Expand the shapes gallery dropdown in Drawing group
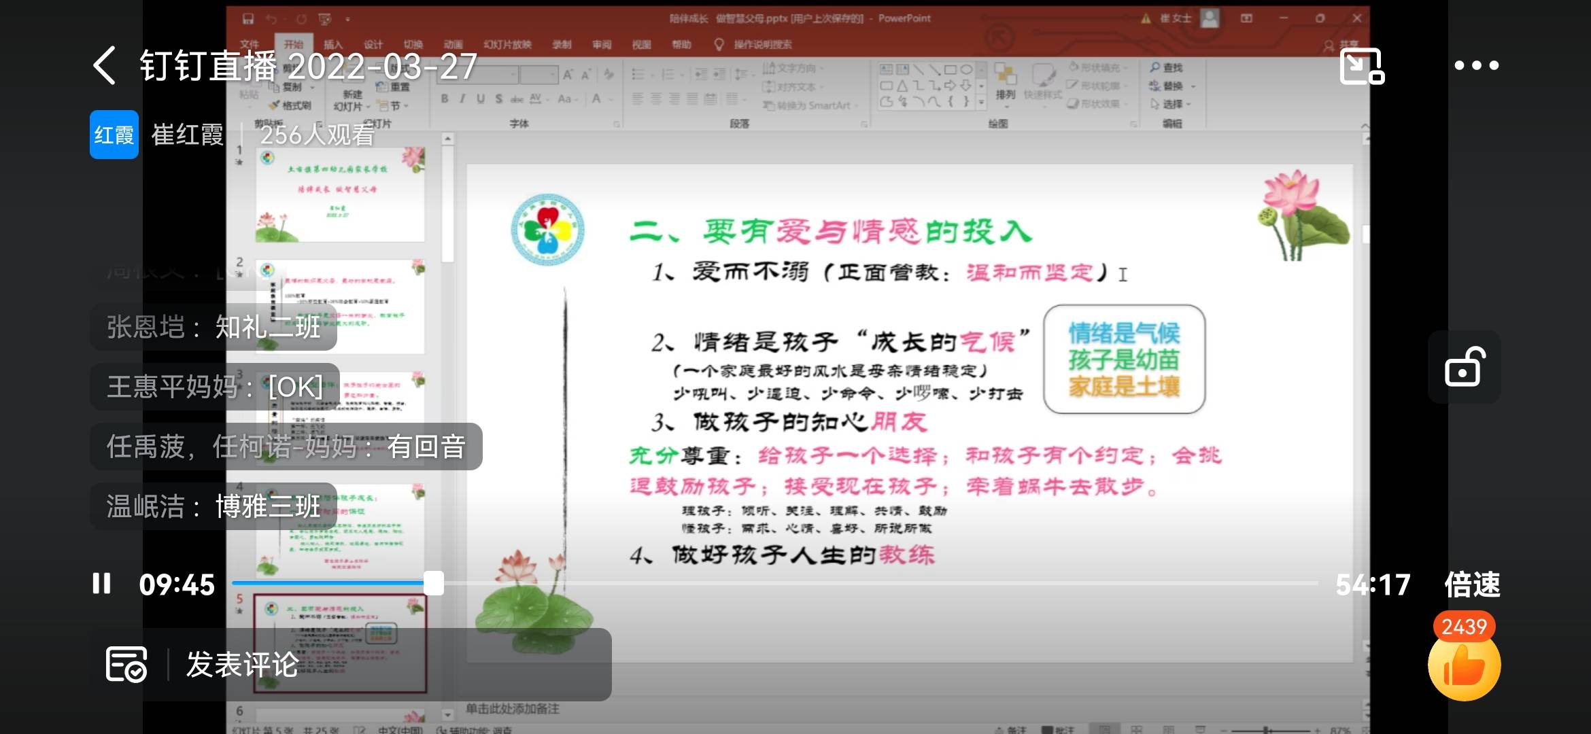 coord(981,103)
